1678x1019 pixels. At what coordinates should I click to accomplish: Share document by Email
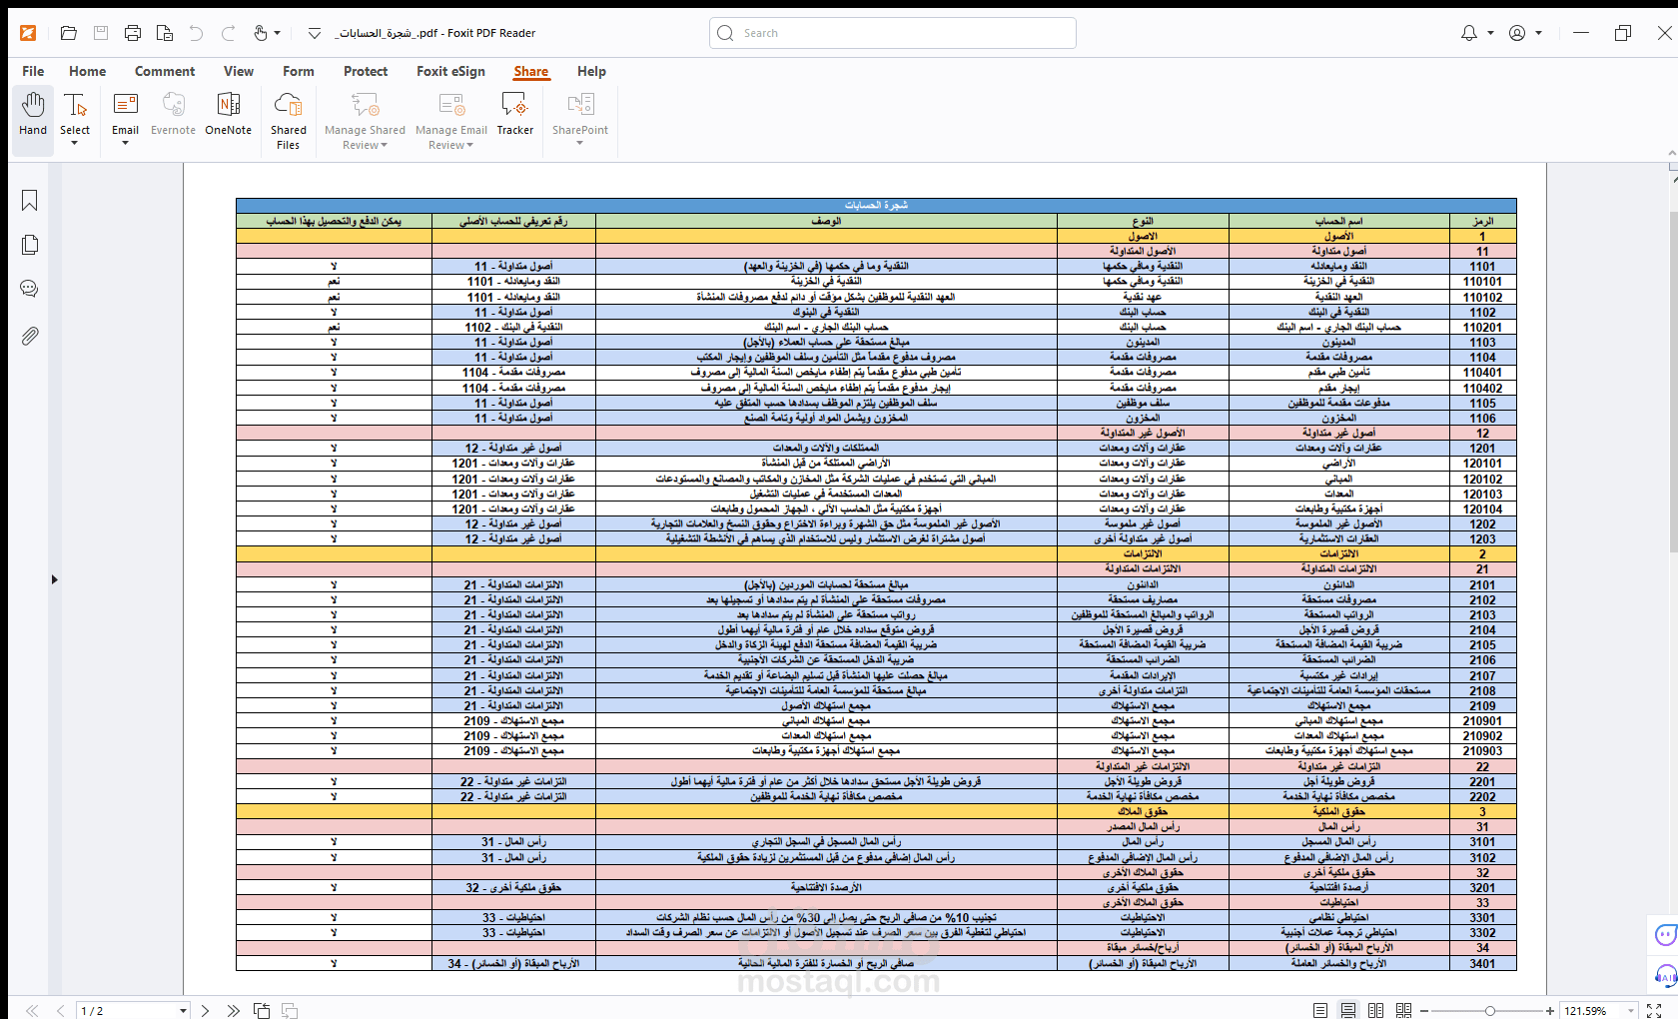pos(125,113)
